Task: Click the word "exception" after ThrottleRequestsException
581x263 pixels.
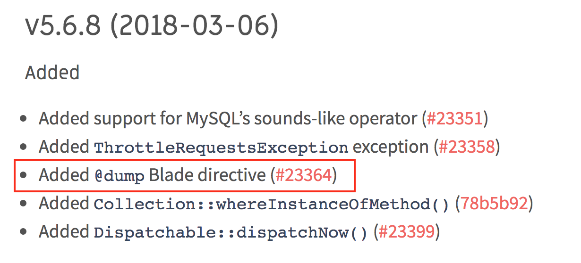Action: 391,148
